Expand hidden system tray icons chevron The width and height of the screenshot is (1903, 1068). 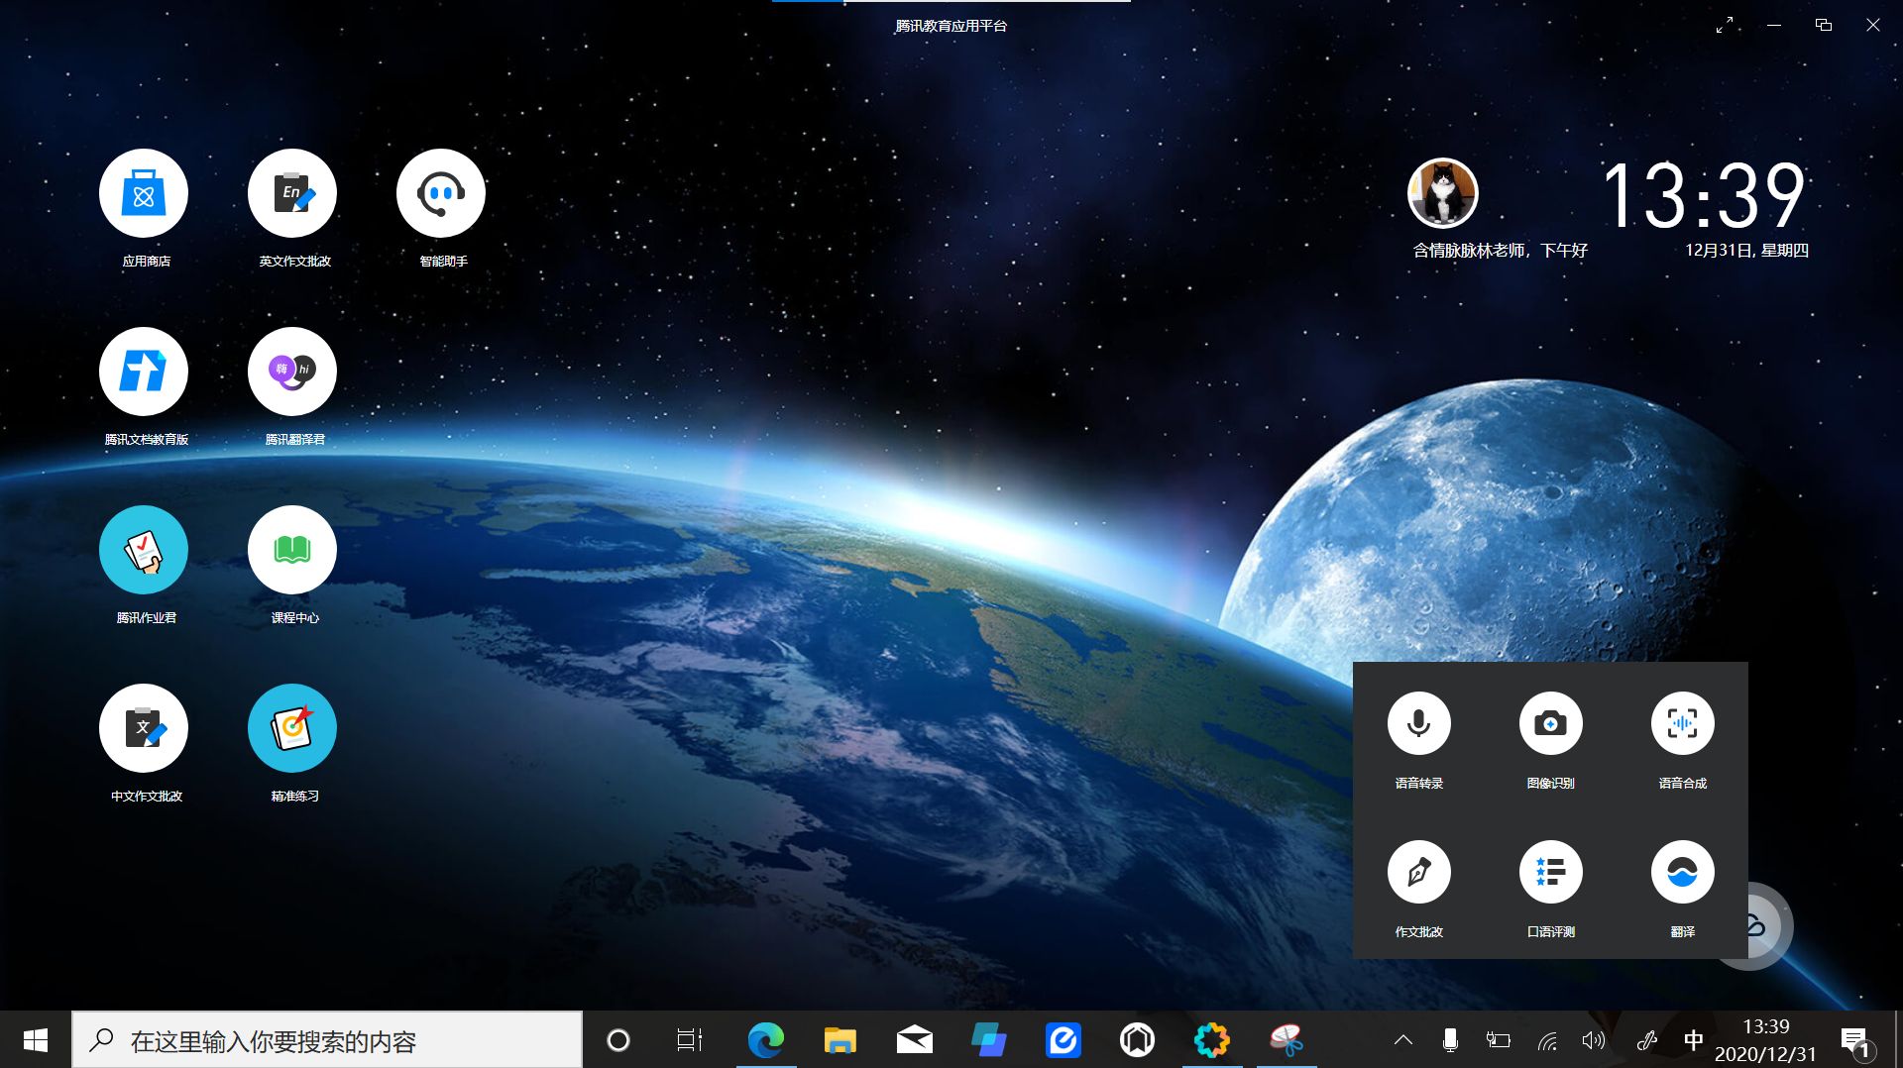(1403, 1040)
